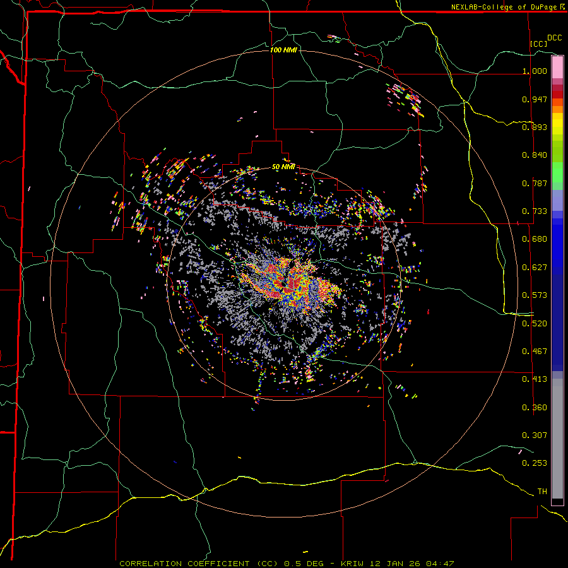The image size is (568, 568).
Task: Click the 100 NMI range ring label
Action: click(283, 50)
